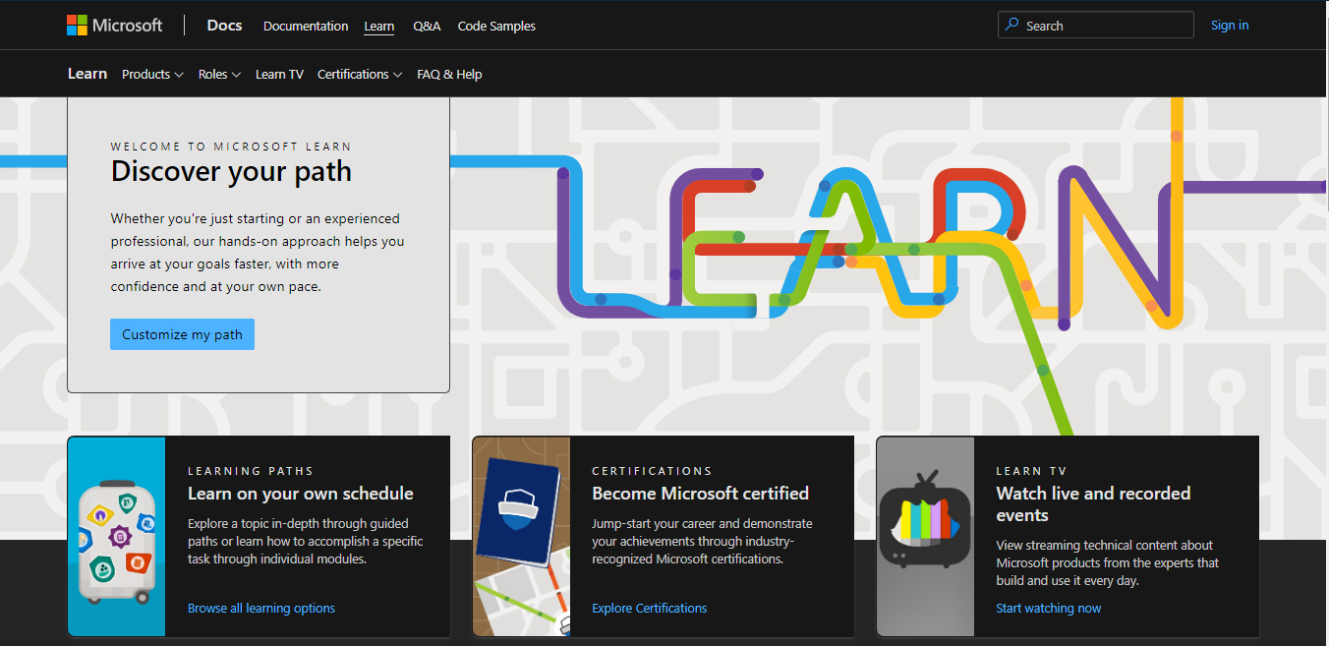
Task: Click the search magnifier icon
Action: tap(1012, 26)
